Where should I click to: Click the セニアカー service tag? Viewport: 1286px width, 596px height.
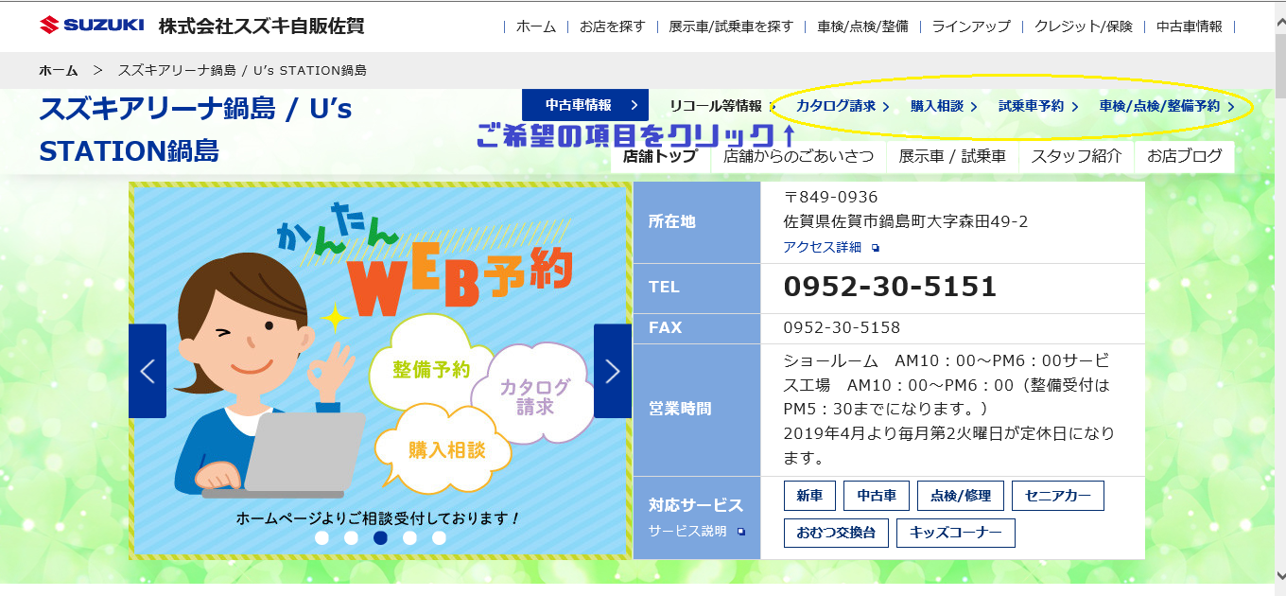tap(1057, 496)
